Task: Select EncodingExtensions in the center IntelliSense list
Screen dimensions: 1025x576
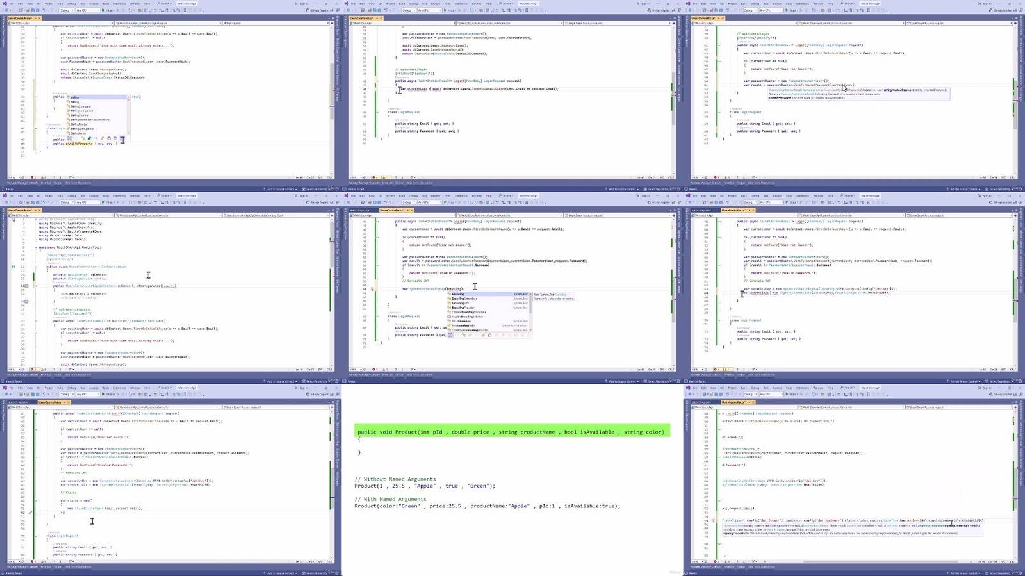Action: tap(464, 299)
